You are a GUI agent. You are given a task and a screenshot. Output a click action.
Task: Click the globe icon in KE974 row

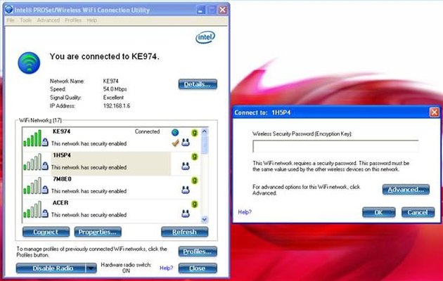click(175, 132)
